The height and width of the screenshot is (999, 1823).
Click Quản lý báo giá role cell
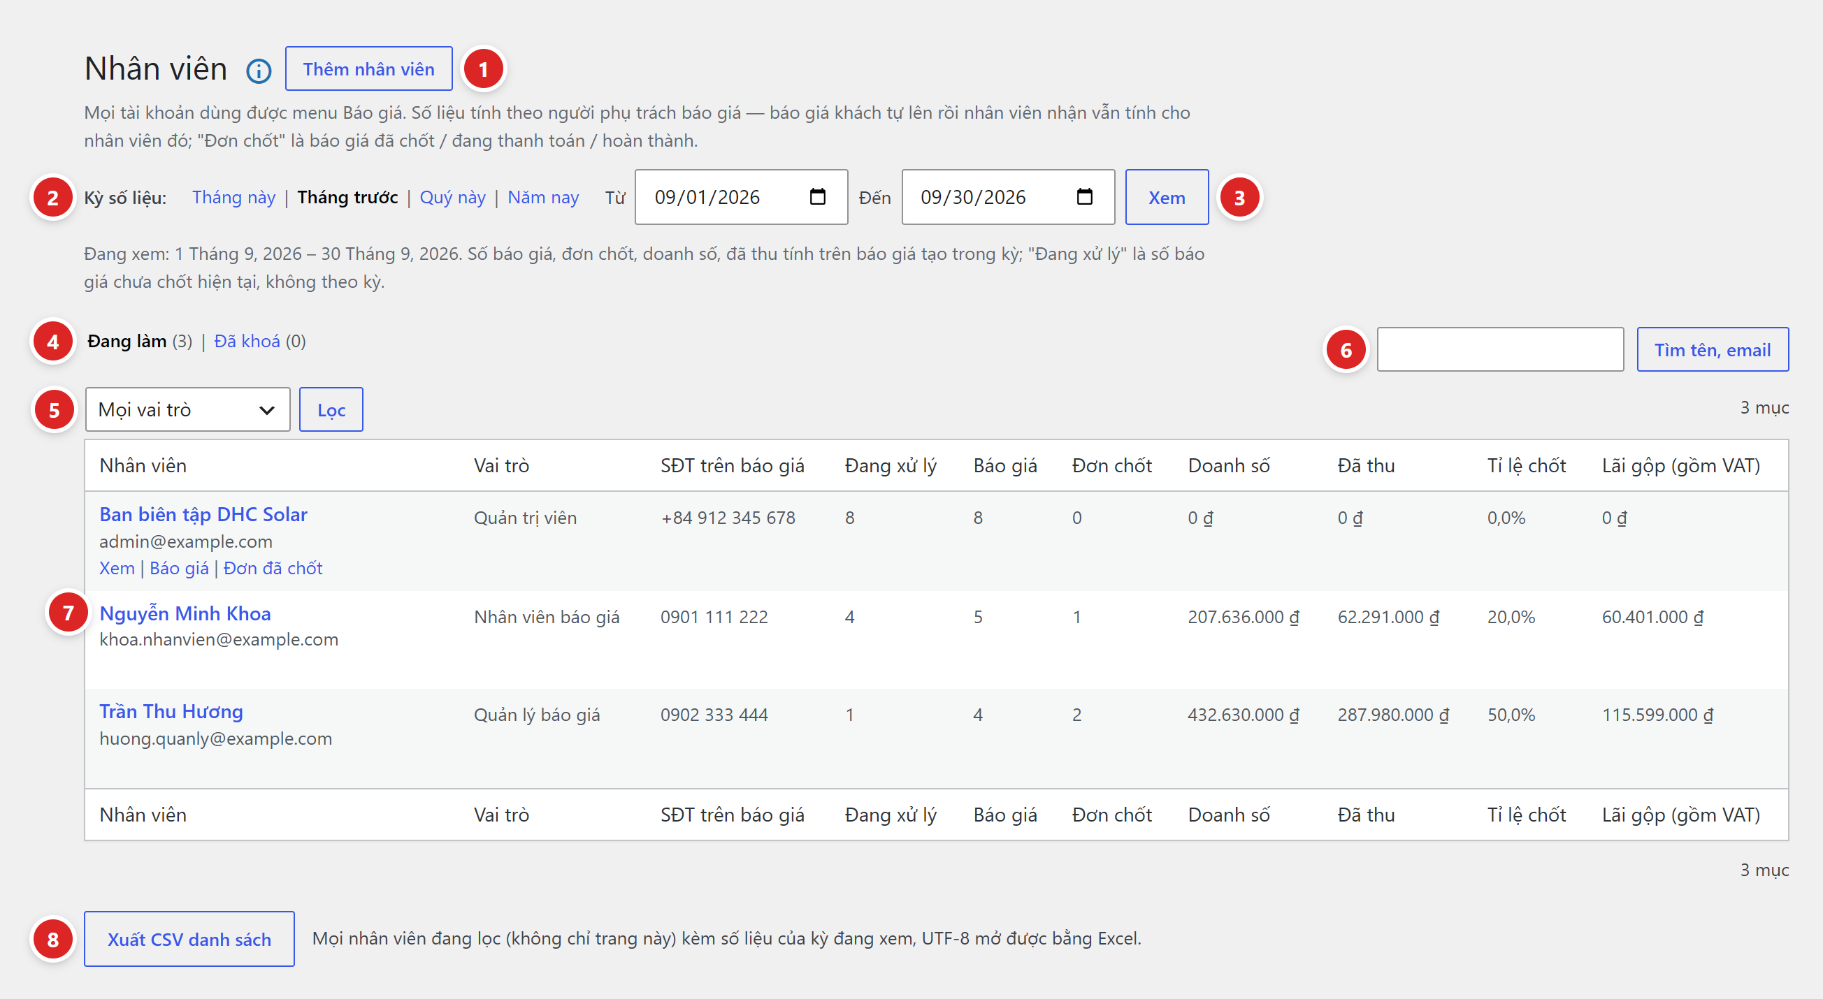pos(536,715)
